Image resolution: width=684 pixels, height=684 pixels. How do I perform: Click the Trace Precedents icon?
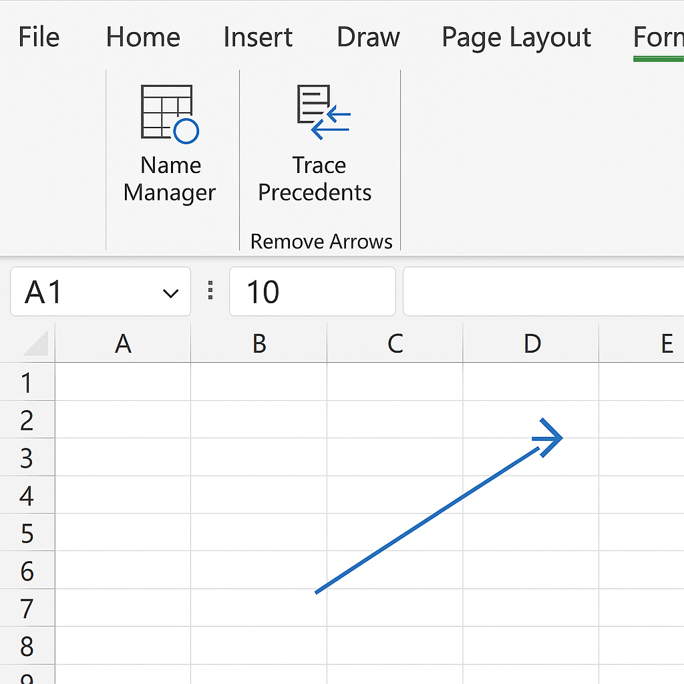[x=322, y=112]
